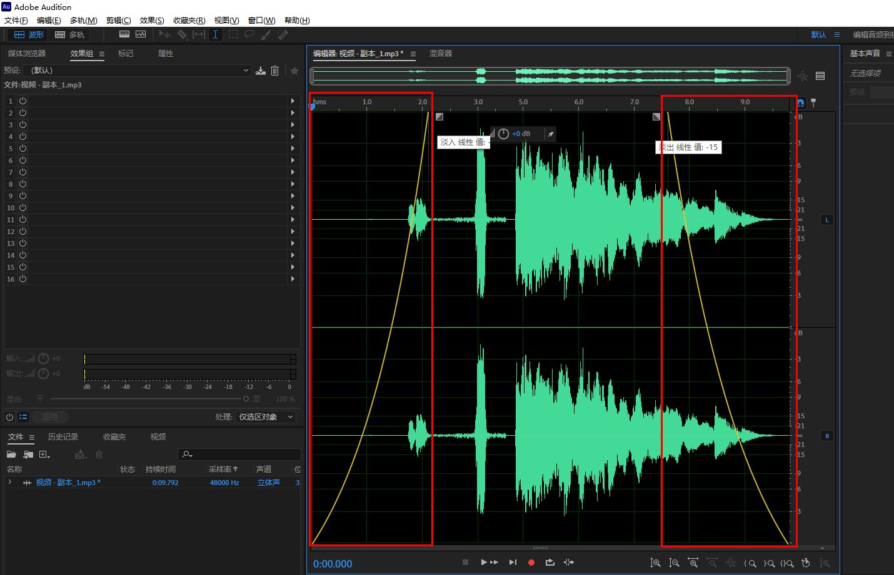Select the Lasso Selection tool

[249, 34]
